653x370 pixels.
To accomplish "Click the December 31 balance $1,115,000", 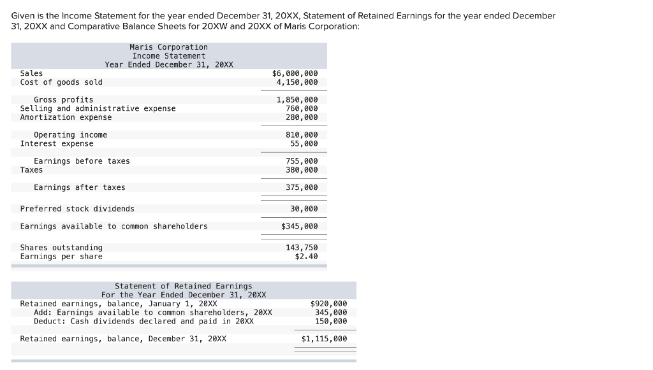I will pos(325,338).
